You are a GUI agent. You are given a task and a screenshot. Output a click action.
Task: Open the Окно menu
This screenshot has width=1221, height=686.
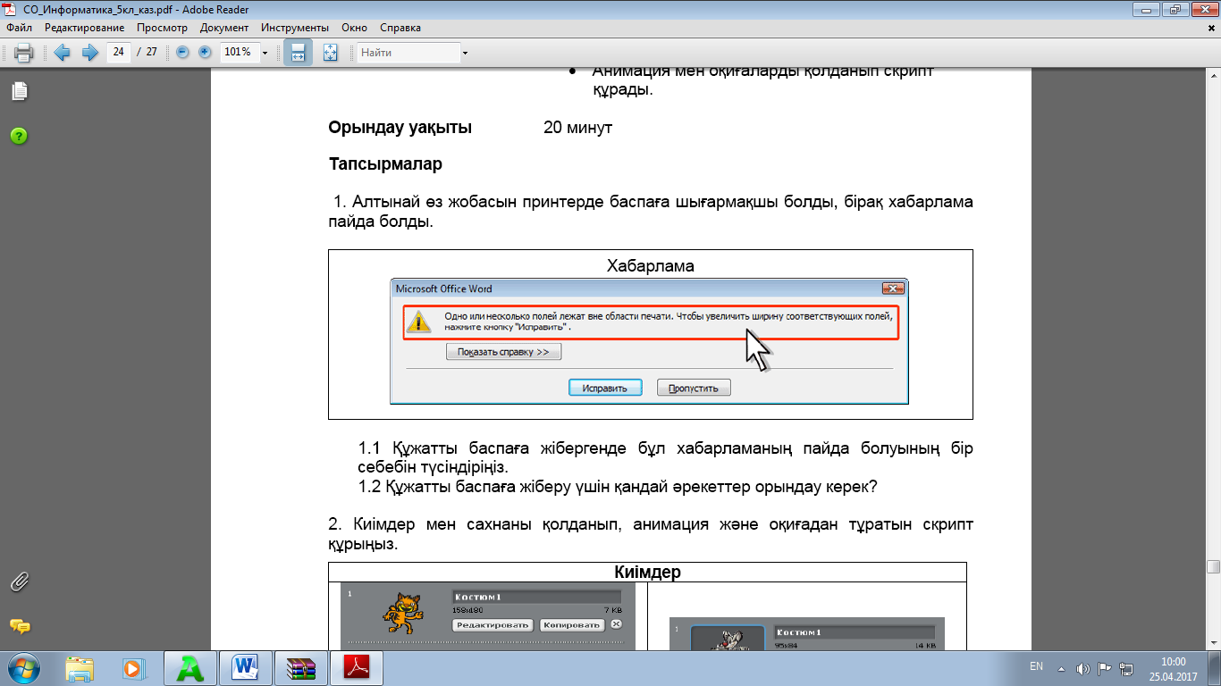click(x=354, y=28)
